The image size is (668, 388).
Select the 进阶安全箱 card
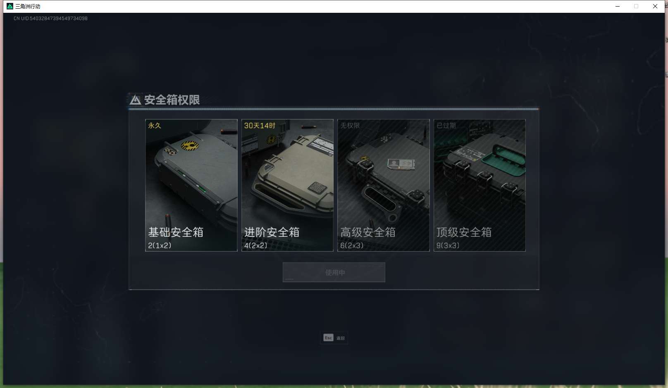point(287,185)
